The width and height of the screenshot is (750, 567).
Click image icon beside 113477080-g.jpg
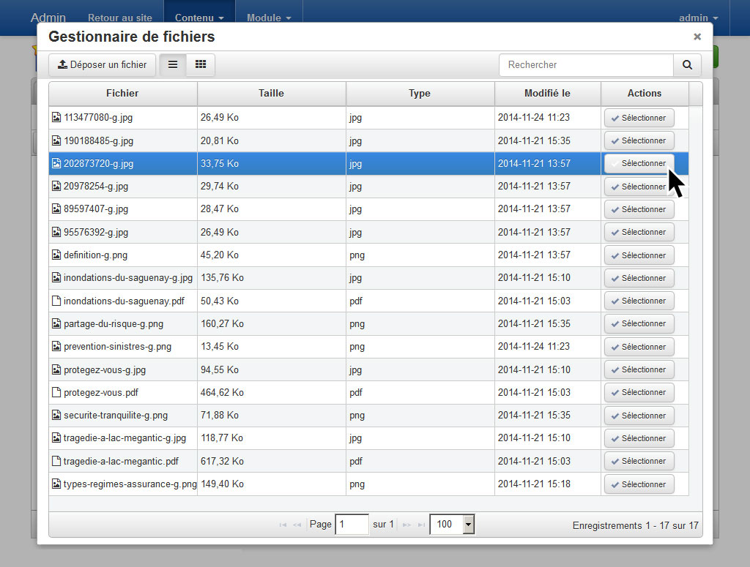(x=56, y=118)
